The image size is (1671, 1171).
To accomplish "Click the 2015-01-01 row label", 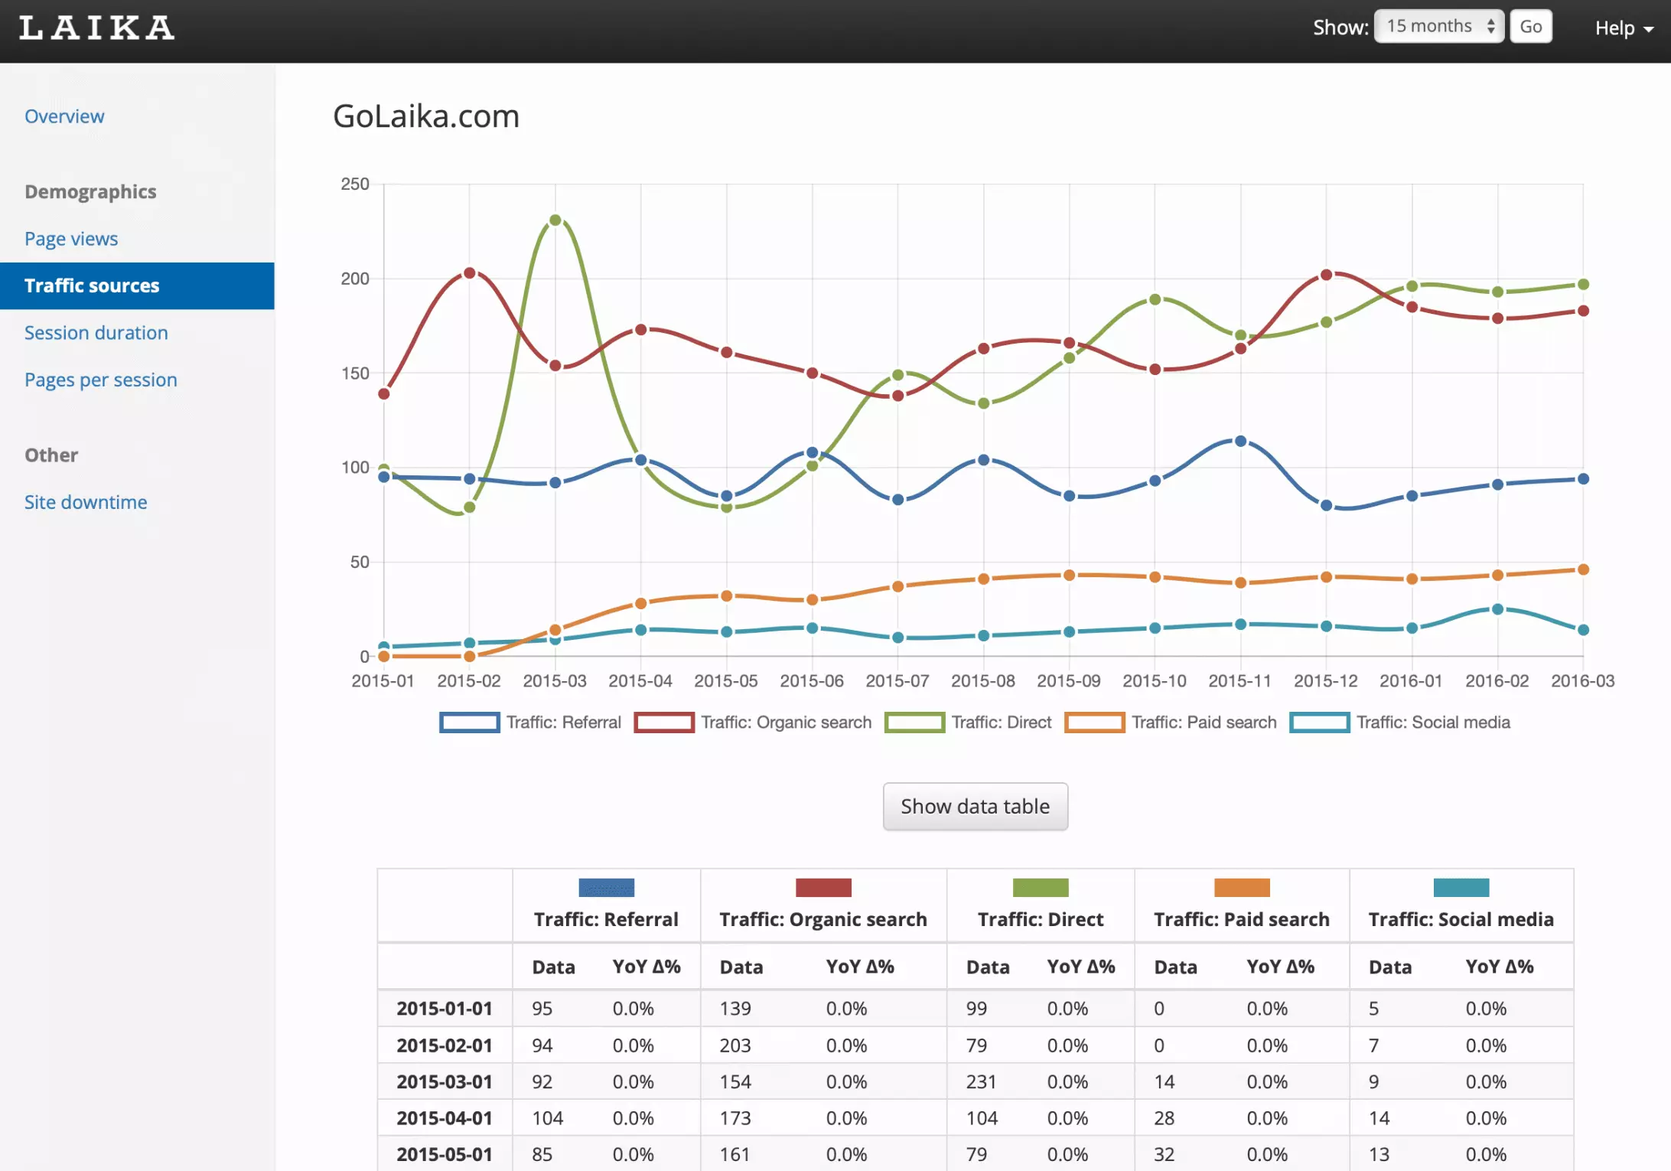I will [445, 1009].
